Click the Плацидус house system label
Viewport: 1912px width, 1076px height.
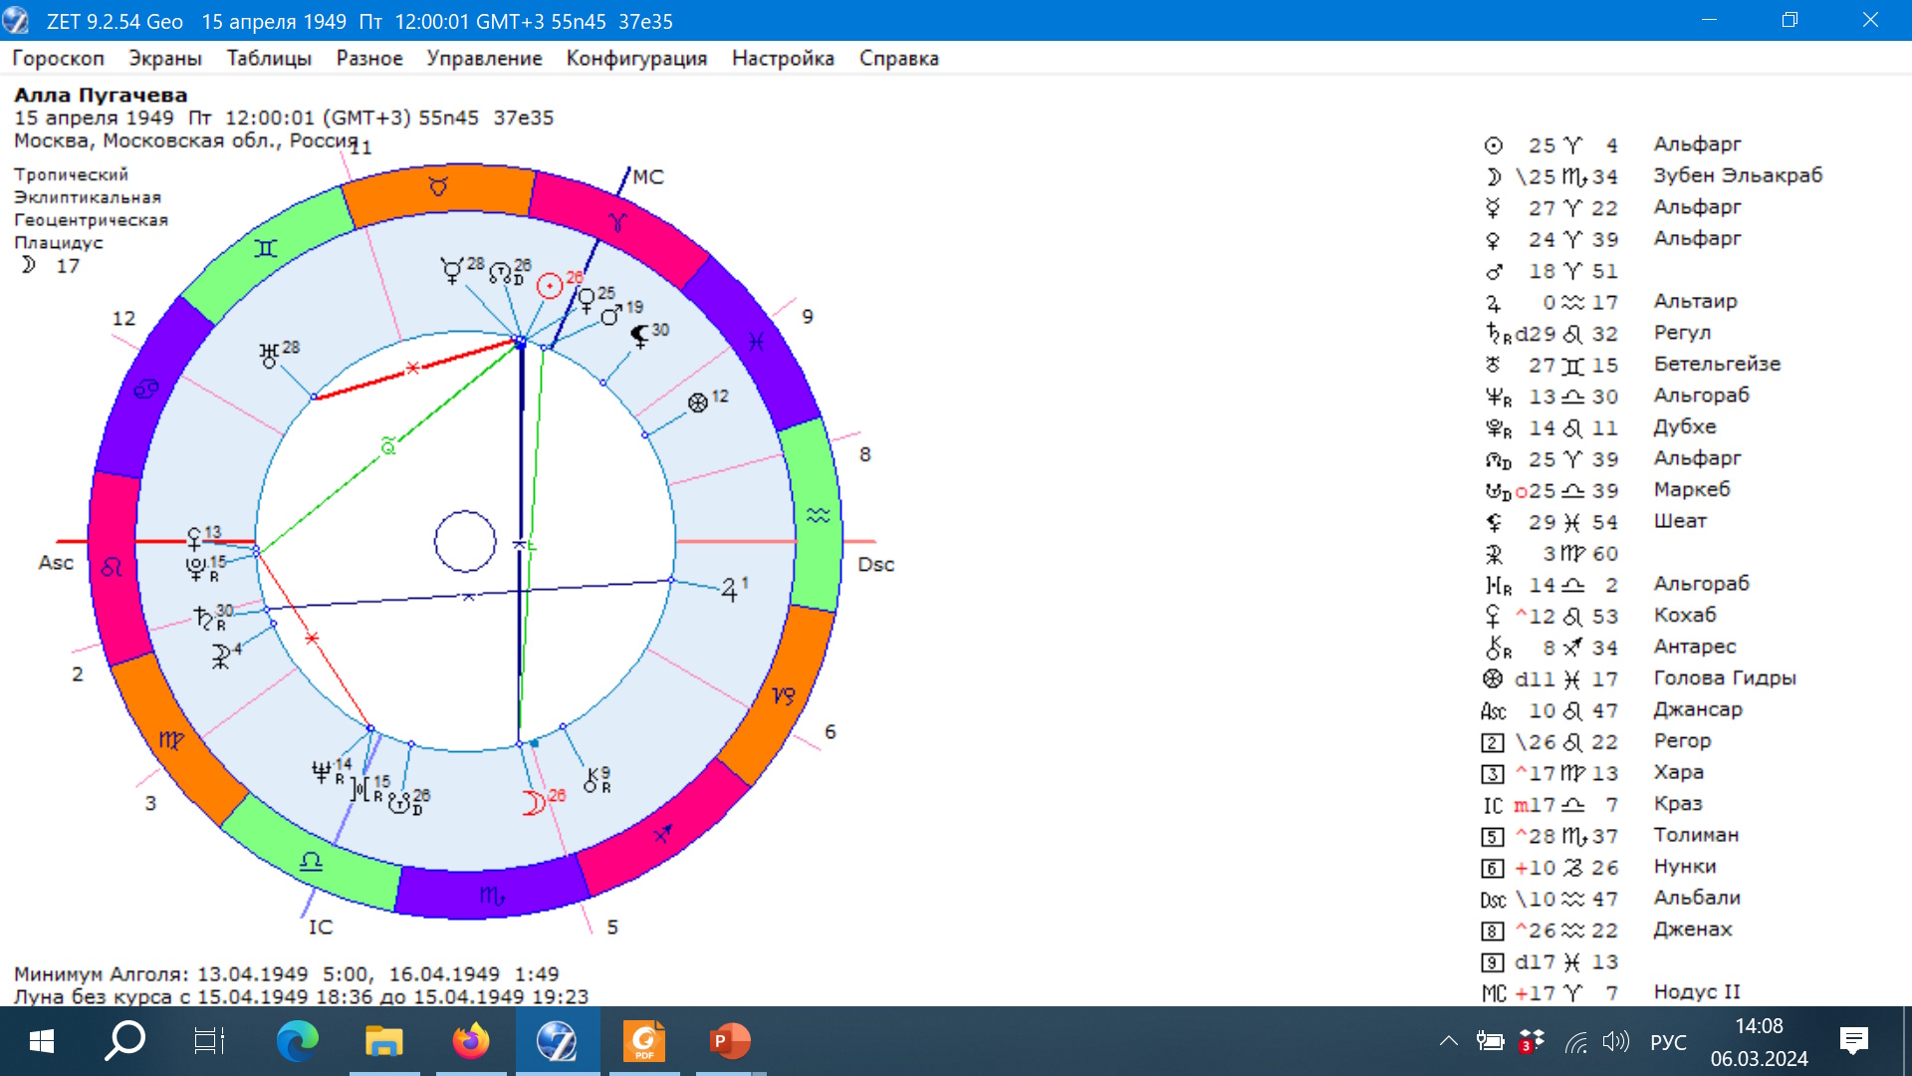(x=59, y=242)
